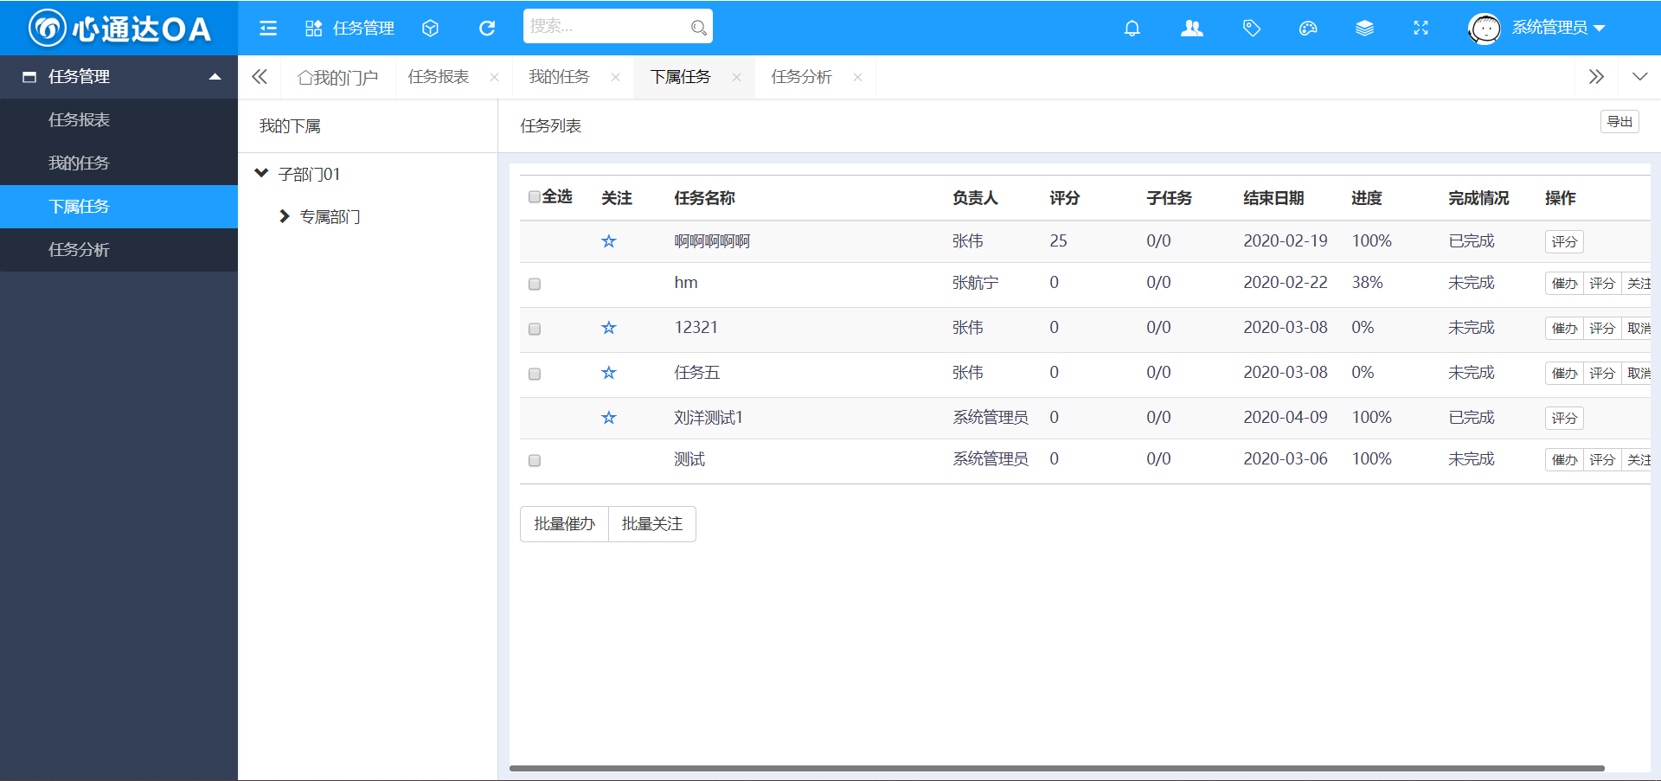
Task: Click 评分 for the 任务五 task
Action: click(x=1602, y=374)
